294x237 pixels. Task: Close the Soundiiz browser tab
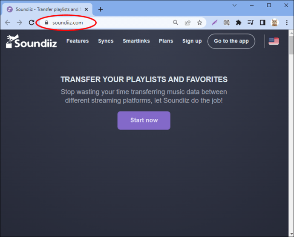point(86,9)
